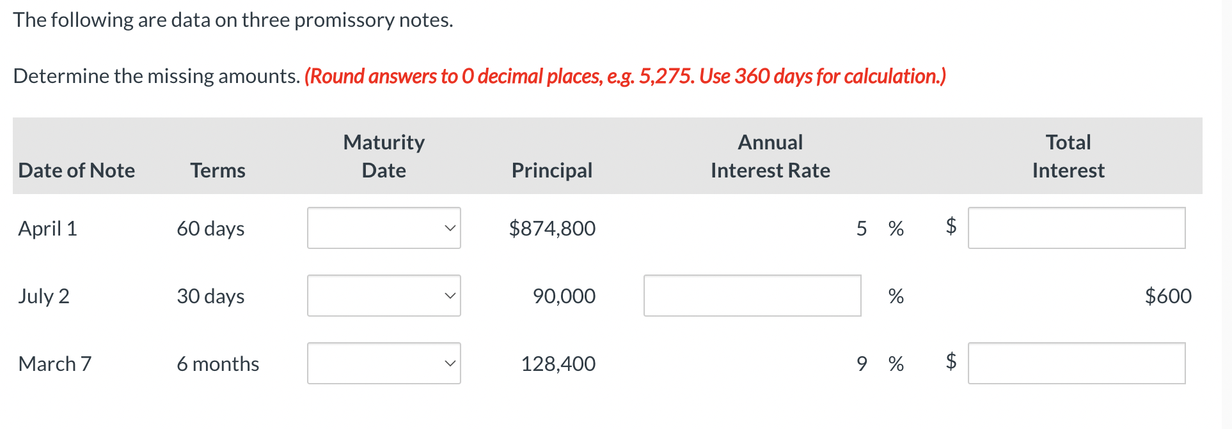Open the Maturity Date dropdown for April 1 note

384,228
